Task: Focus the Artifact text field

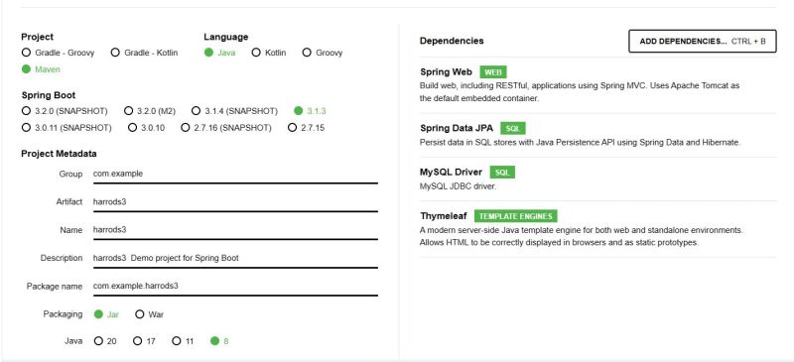Action: pos(235,201)
